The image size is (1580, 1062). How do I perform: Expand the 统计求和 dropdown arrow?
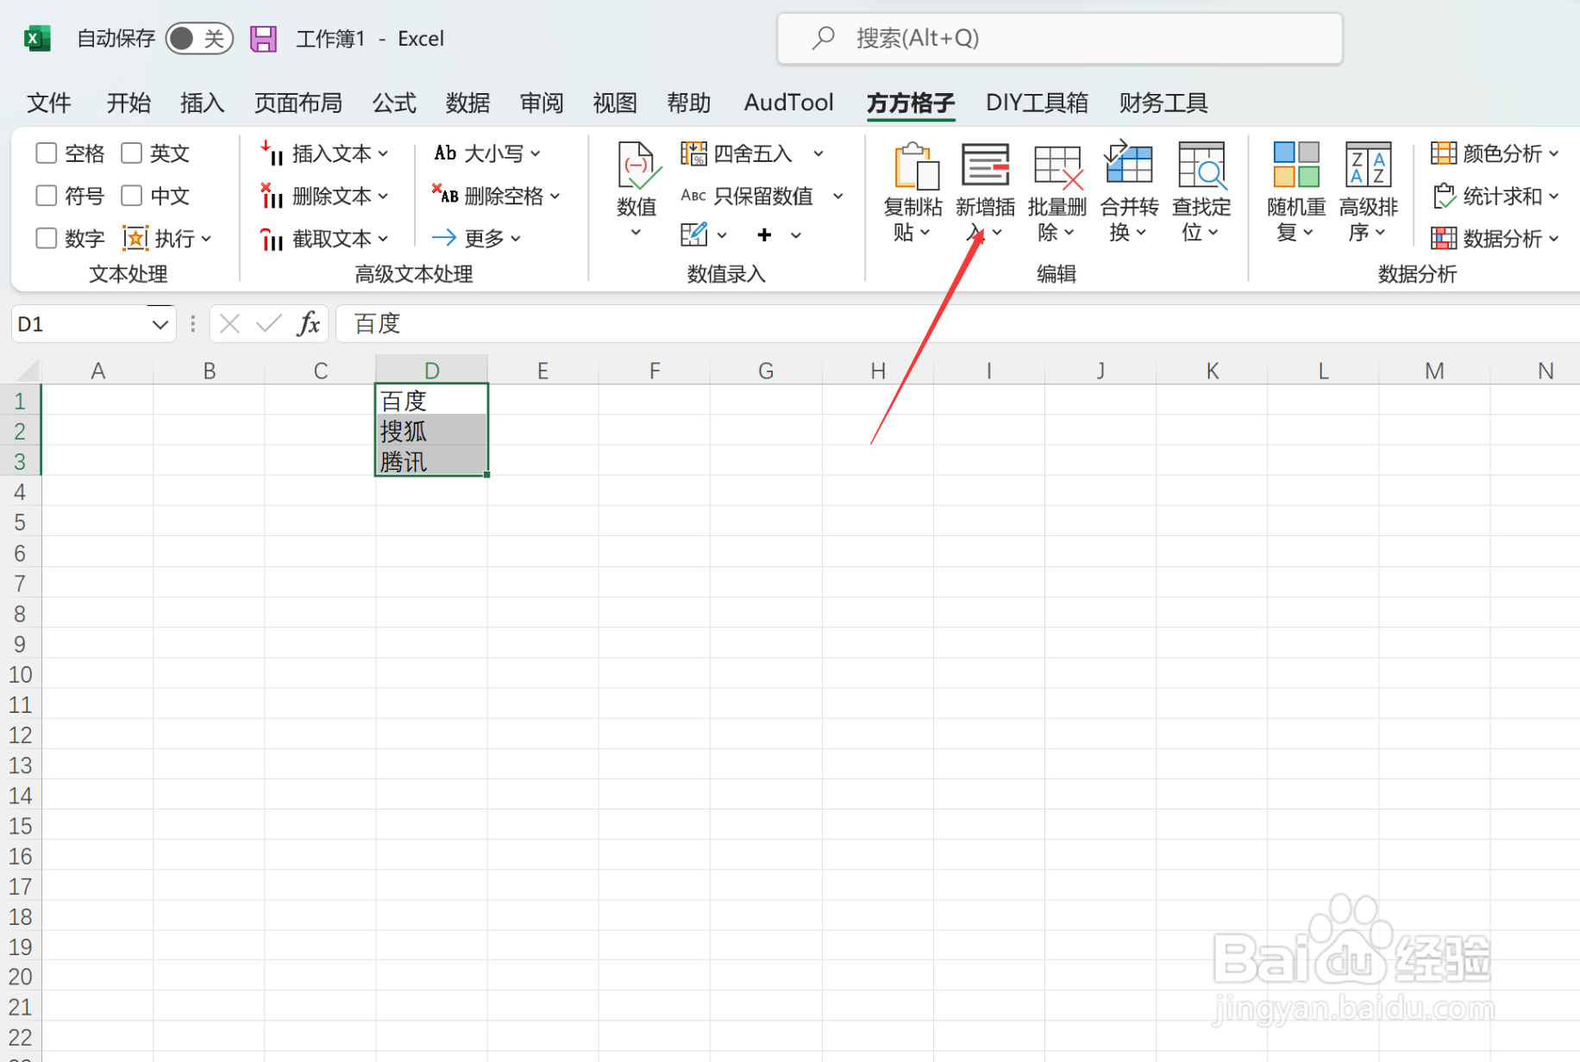(x=1554, y=197)
